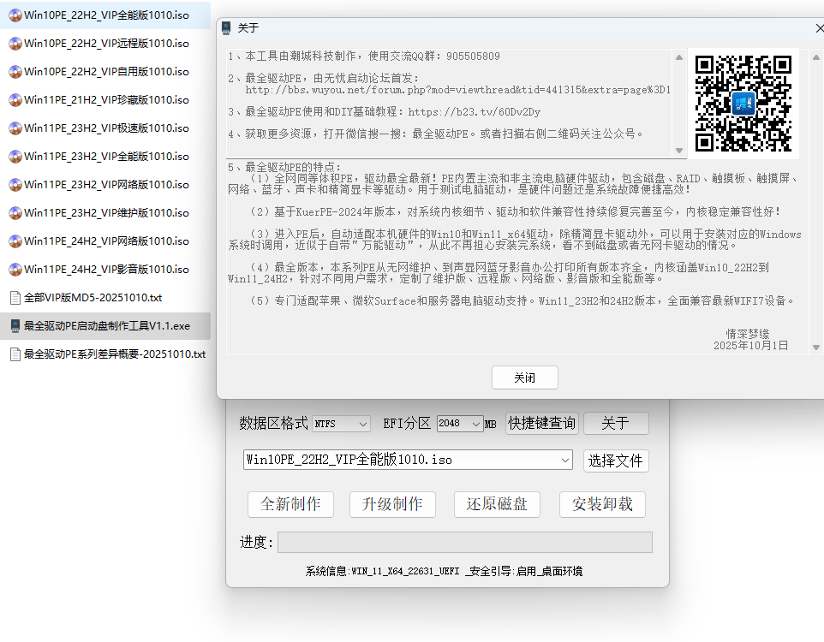Click the 进度 progress bar

(x=464, y=543)
